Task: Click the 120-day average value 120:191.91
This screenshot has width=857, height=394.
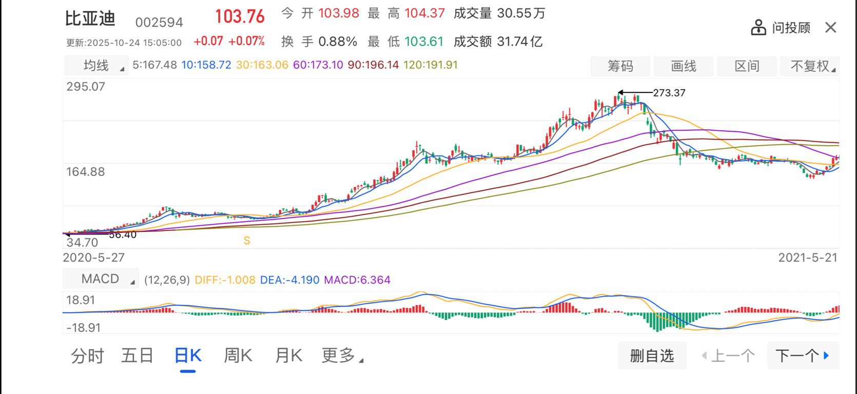Action: (x=431, y=65)
